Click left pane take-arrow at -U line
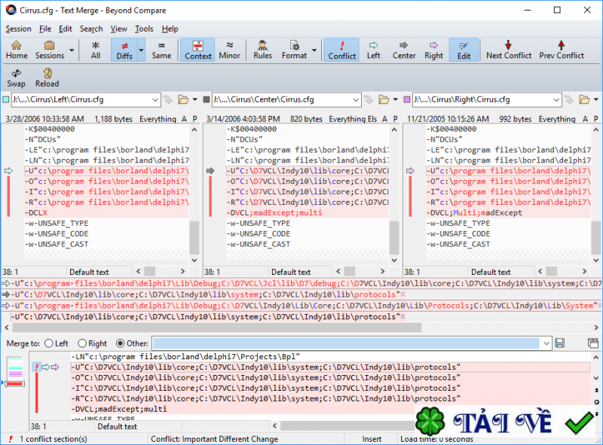 8,171
